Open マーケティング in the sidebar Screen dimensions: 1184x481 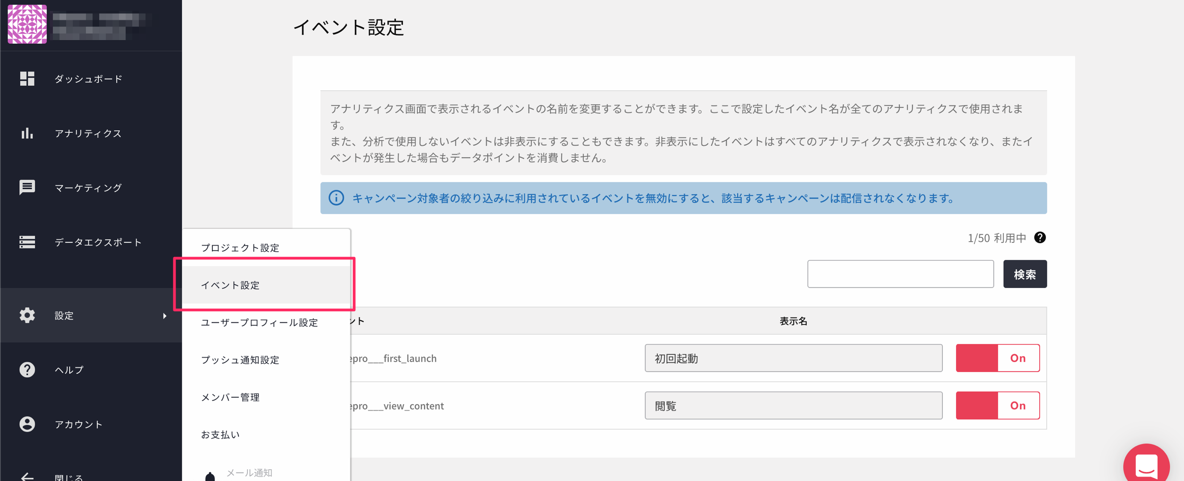91,188
